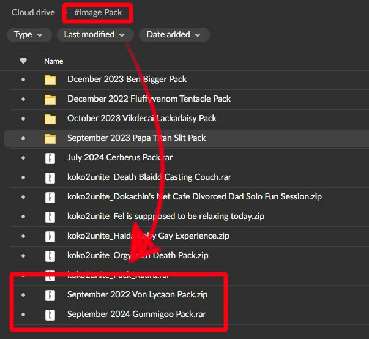This screenshot has height=339, width=369.
Task: Select the koko2unite_Haida Gay Experience.zip file name
Action: [x=148, y=236]
